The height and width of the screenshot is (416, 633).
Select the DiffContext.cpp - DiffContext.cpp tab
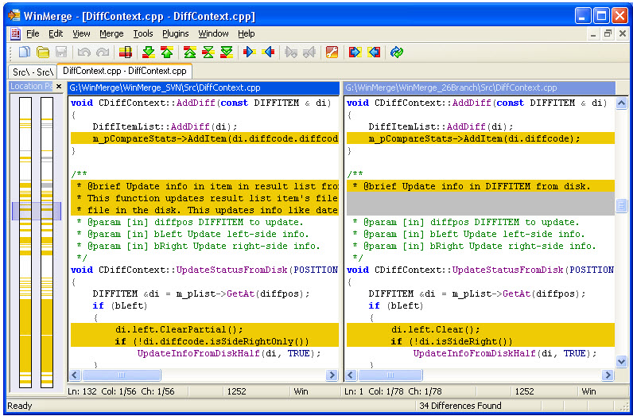click(x=124, y=71)
